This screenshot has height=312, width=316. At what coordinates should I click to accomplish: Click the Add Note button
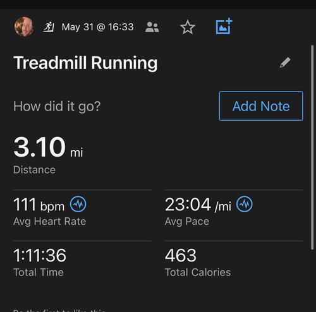261,106
